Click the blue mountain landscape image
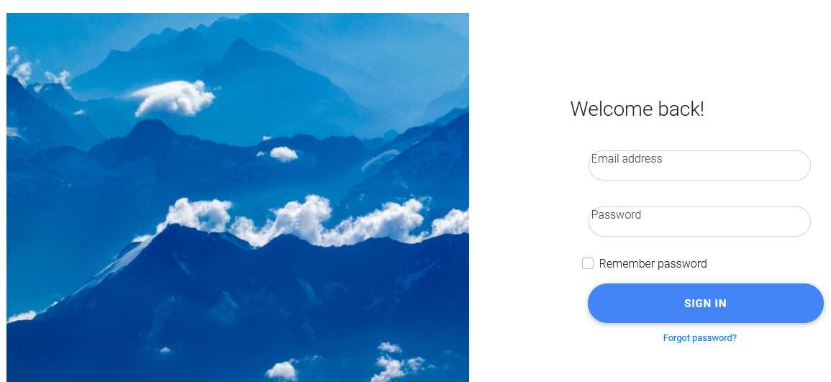The height and width of the screenshot is (382, 831). [237, 197]
